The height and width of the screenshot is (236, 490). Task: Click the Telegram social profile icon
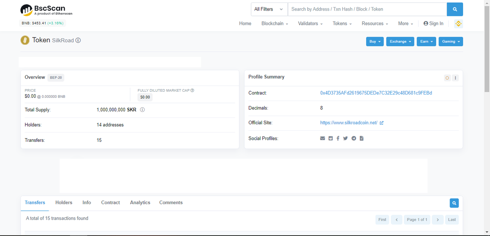[354, 139]
